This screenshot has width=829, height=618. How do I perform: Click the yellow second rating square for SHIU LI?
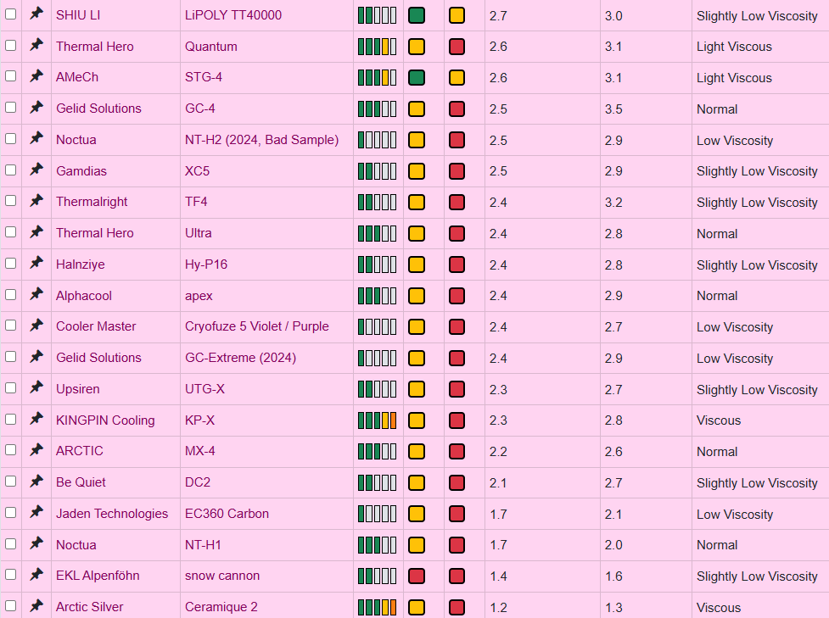[x=457, y=15]
